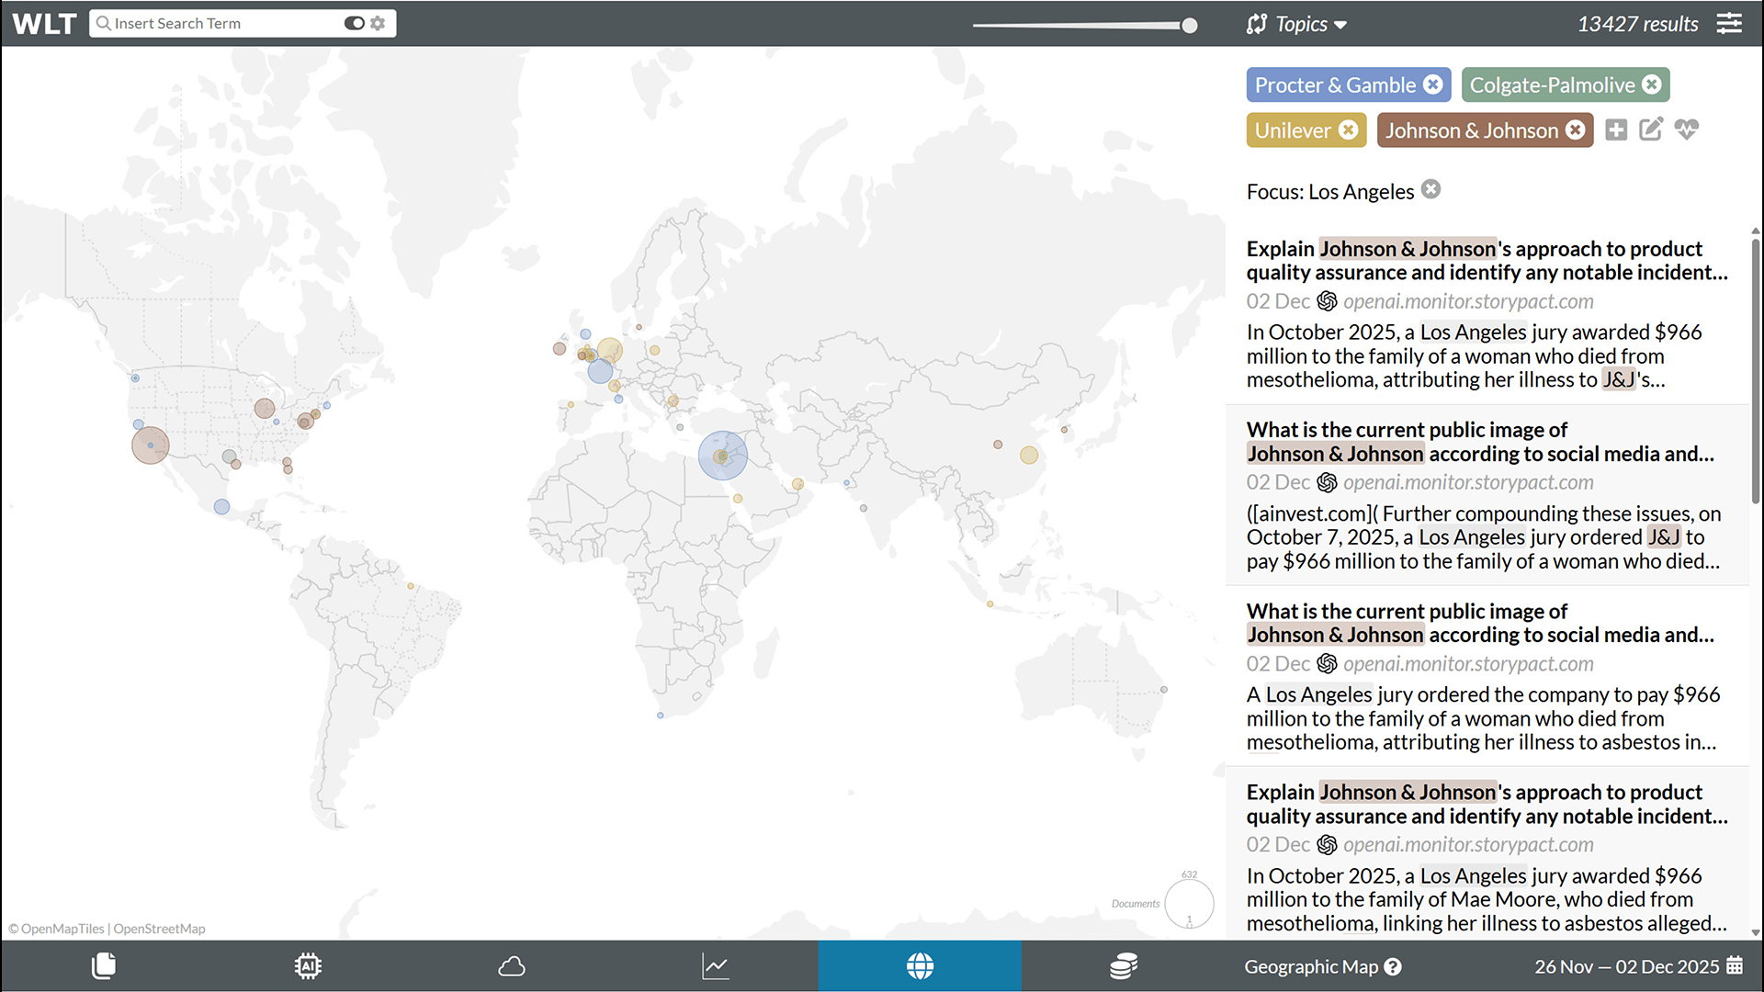Viewport: 1764px width, 992px height.
Task: Select the Geographic Map tab
Action: pos(920,966)
